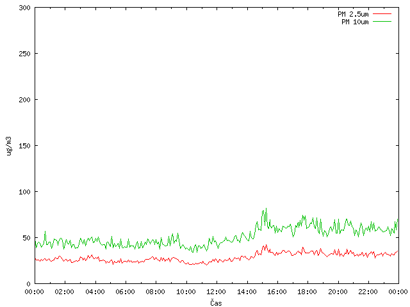This screenshot has width=410, height=307.
Task: Select the 300 y-axis value
Action: (x=24, y=8)
